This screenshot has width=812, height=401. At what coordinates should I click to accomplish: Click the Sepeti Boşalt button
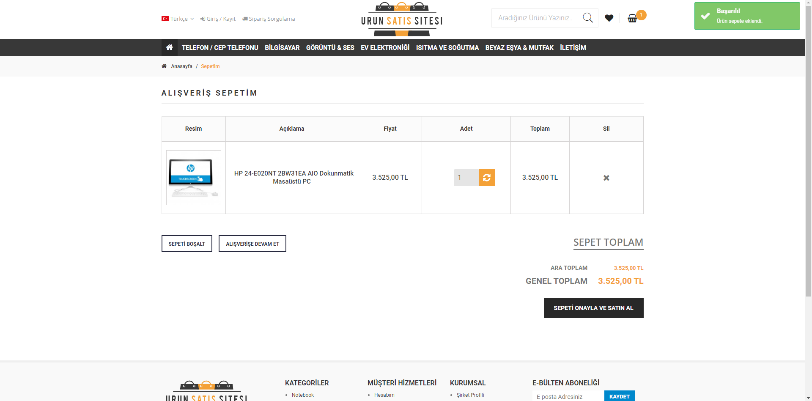point(187,244)
